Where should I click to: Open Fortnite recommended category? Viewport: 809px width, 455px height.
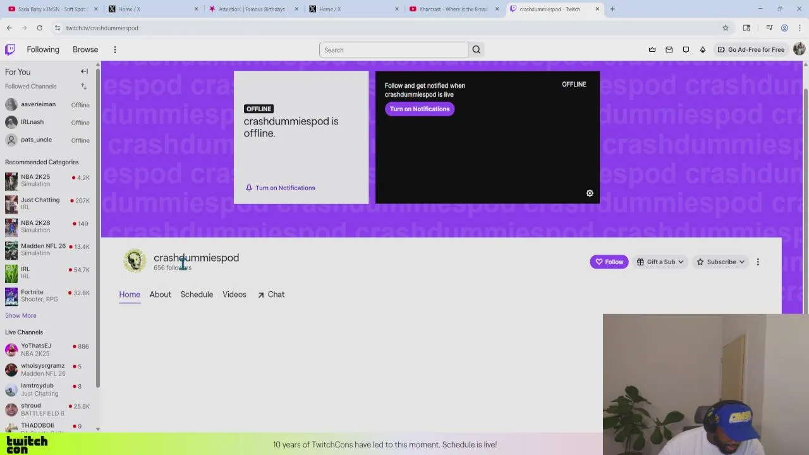[47, 296]
